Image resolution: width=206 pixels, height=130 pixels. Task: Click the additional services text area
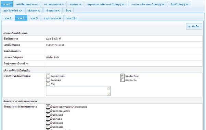click(x=77, y=91)
